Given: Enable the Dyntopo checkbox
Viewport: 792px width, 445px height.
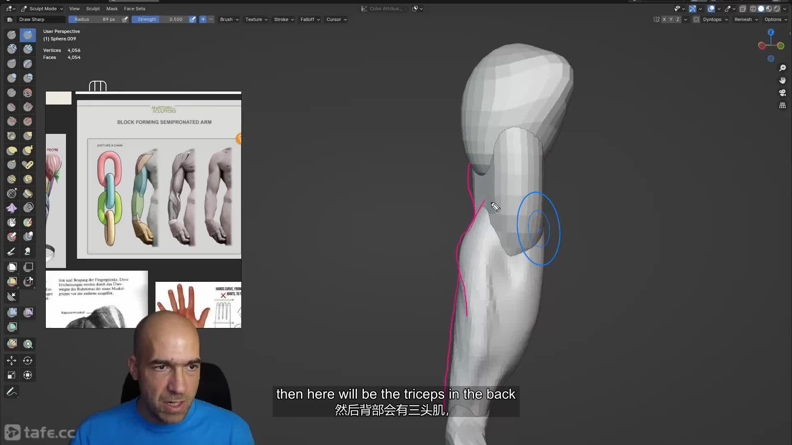Looking at the screenshot, I should click(696, 19).
